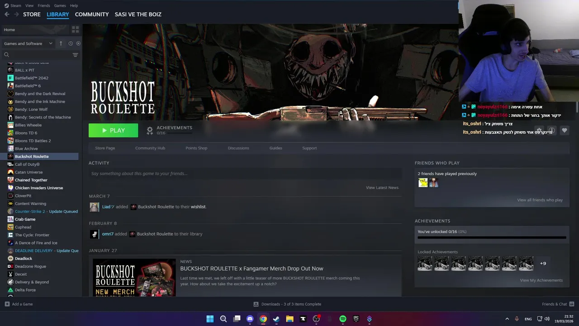Open OBS Studio from taskbar
Screen dimensions: 579x326
click(x=316, y=319)
